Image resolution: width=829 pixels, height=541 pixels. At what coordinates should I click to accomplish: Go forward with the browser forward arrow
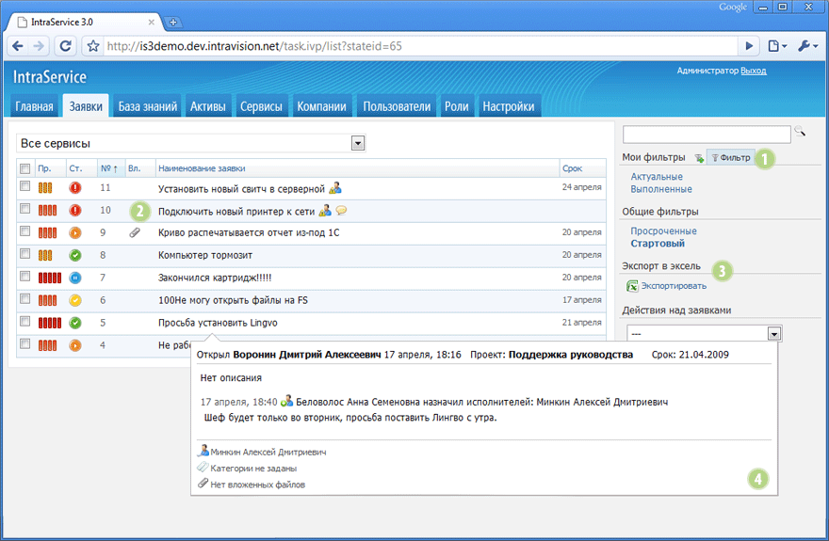click(39, 46)
